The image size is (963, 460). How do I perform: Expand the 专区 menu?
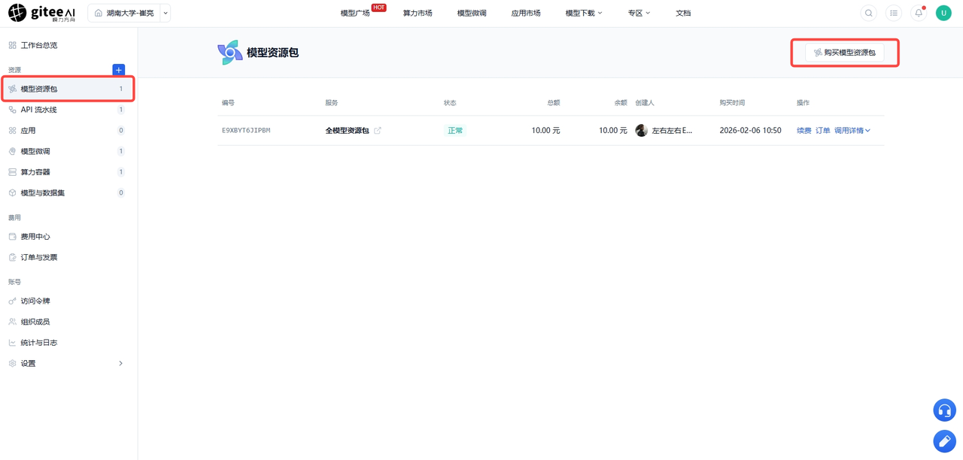click(x=639, y=13)
